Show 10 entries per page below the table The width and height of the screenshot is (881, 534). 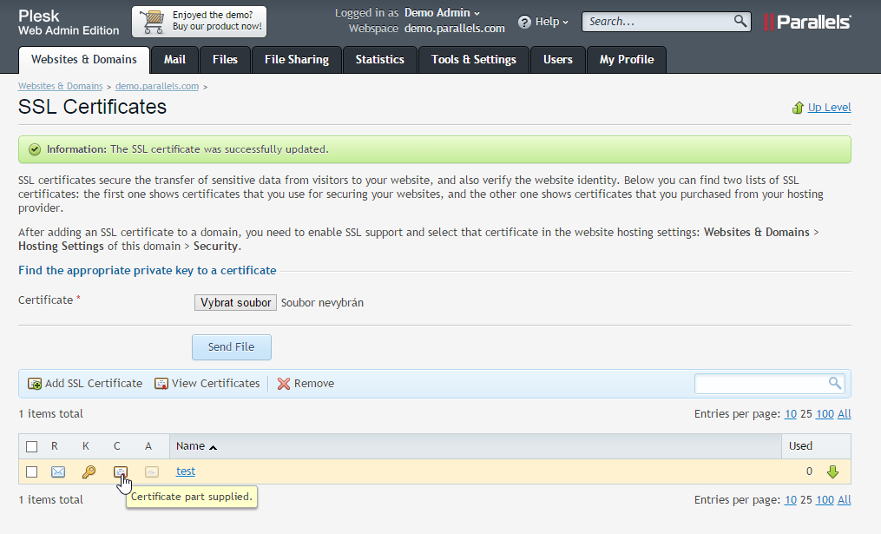pyautogui.click(x=791, y=500)
